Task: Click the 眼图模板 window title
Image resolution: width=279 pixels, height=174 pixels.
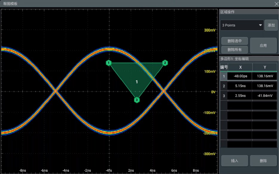Action: [10, 4]
